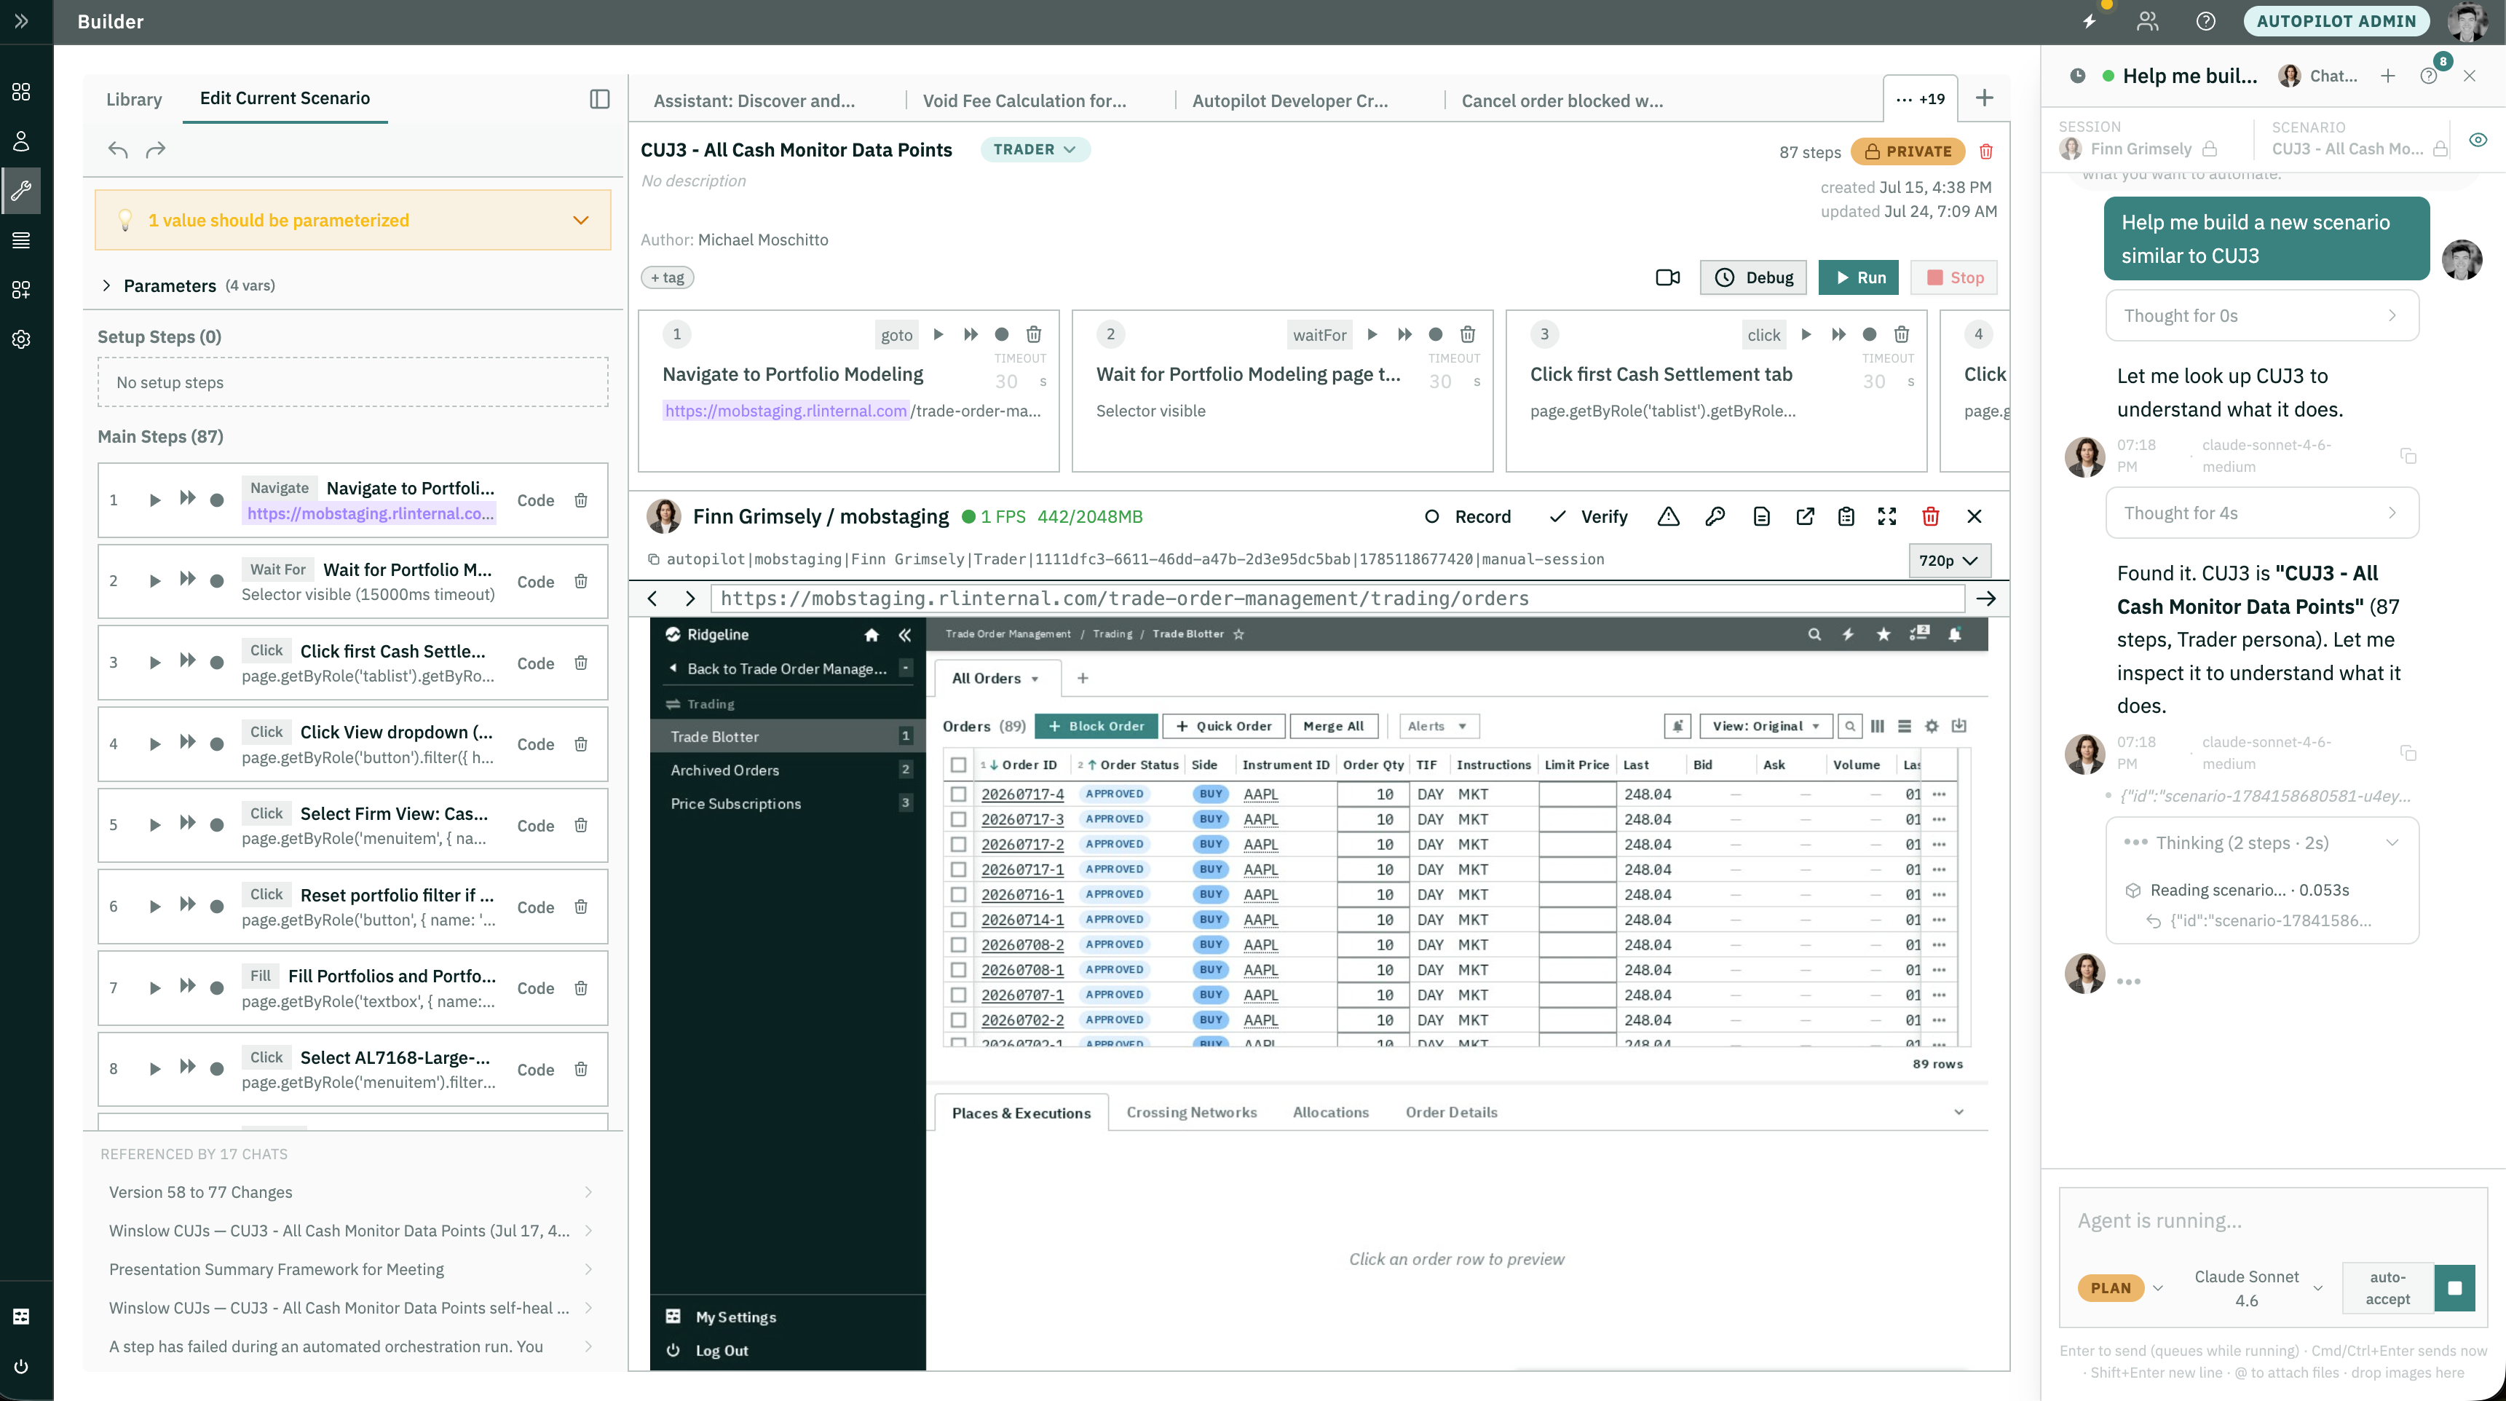
Task: Delete the scenario with red trash icon
Action: 1986,151
